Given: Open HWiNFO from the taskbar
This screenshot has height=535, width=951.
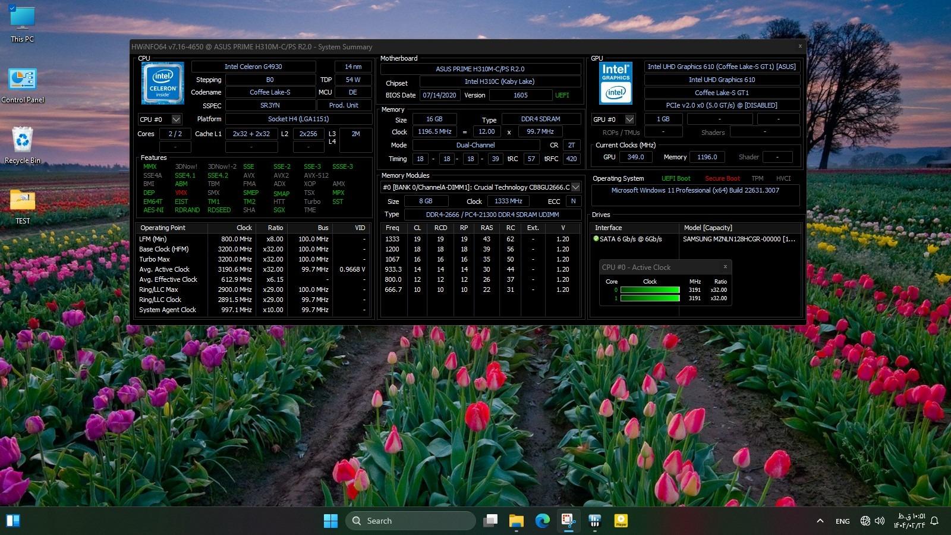Looking at the screenshot, I should pos(568,521).
